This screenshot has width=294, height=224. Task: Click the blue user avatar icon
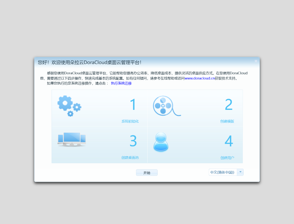161,142
